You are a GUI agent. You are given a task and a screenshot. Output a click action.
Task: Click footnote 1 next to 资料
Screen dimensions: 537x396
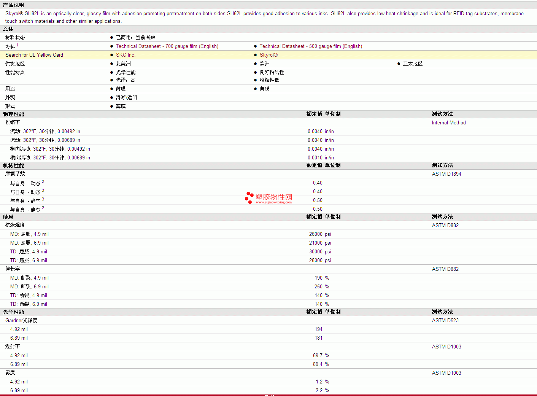point(17,45)
